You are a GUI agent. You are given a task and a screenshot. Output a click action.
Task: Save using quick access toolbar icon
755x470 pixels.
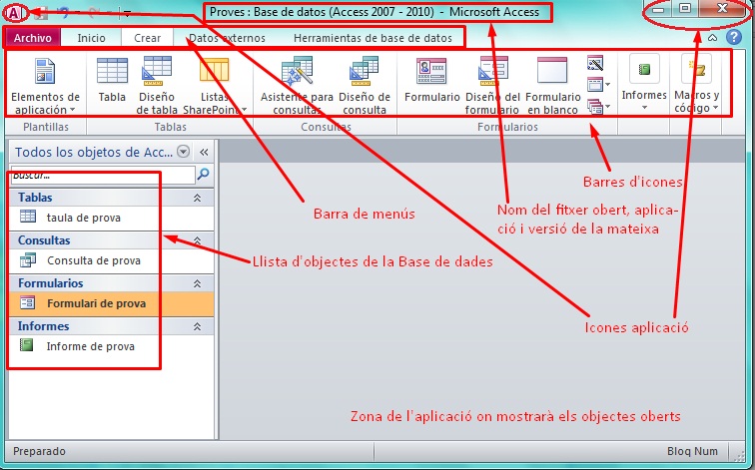[x=40, y=13]
